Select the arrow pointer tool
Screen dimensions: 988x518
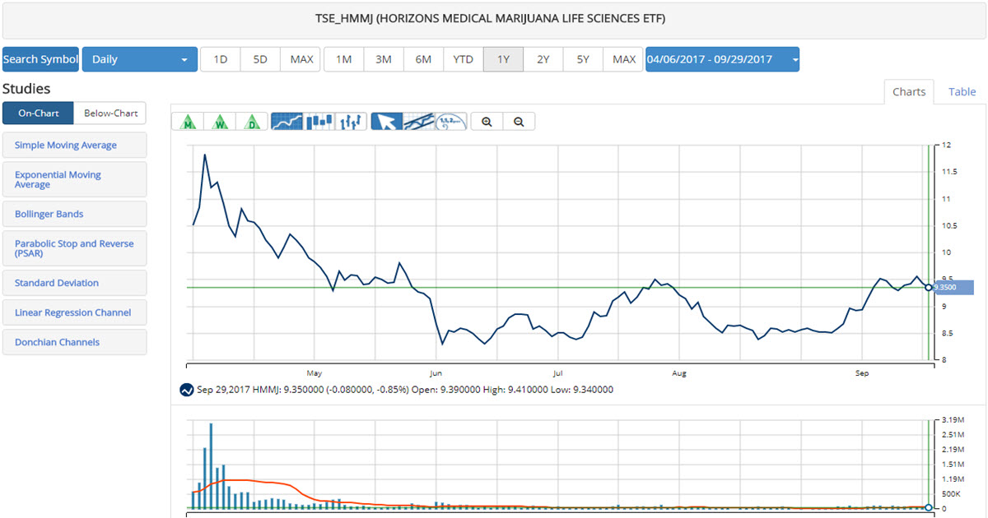tap(387, 122)
